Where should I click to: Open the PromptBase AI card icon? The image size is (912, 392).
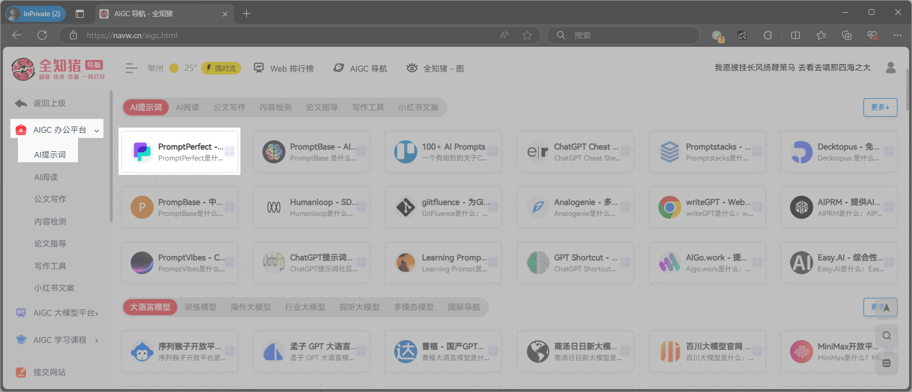pyautogui.click(x=274, y=152)
